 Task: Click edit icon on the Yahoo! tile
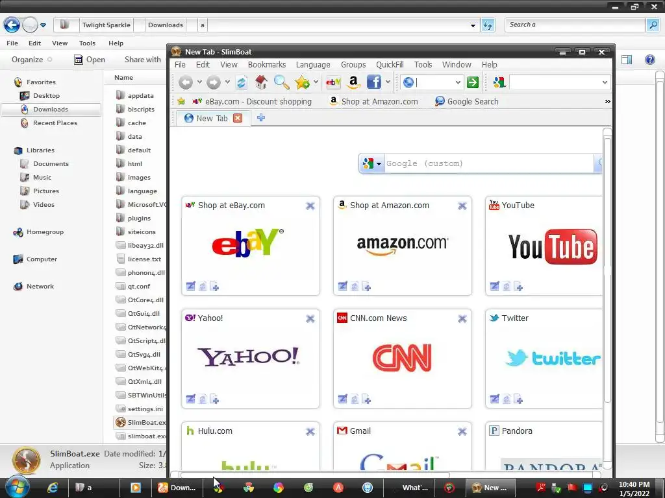coord(191,399)
